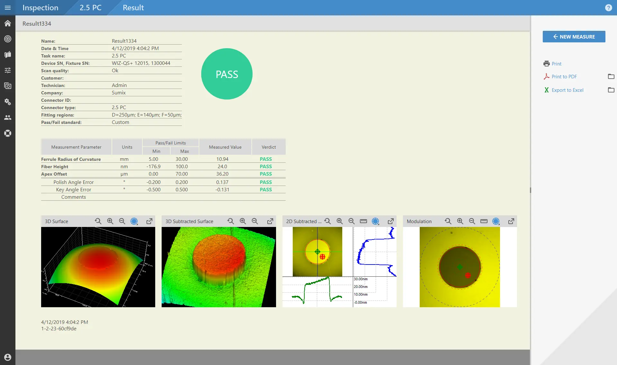
Task: Toggle region circles overlay on 2D Subtracted view
Action: click(375, 221)
